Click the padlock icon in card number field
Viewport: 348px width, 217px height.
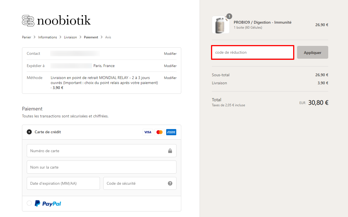pos(170,151)
